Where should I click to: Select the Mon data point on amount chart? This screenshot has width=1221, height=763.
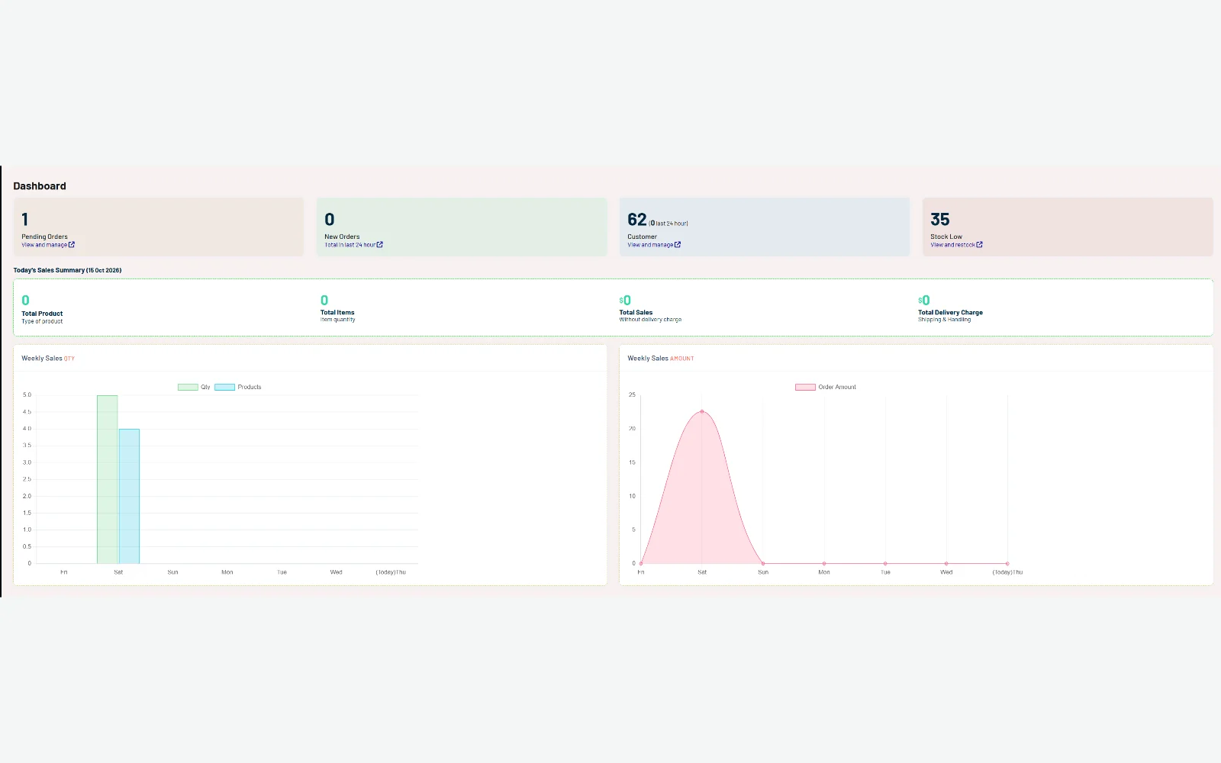pos(824,564)
